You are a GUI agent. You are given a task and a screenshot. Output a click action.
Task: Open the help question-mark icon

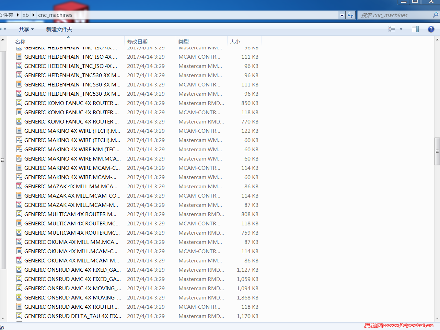pyautogui.click(x=431, y=29)
